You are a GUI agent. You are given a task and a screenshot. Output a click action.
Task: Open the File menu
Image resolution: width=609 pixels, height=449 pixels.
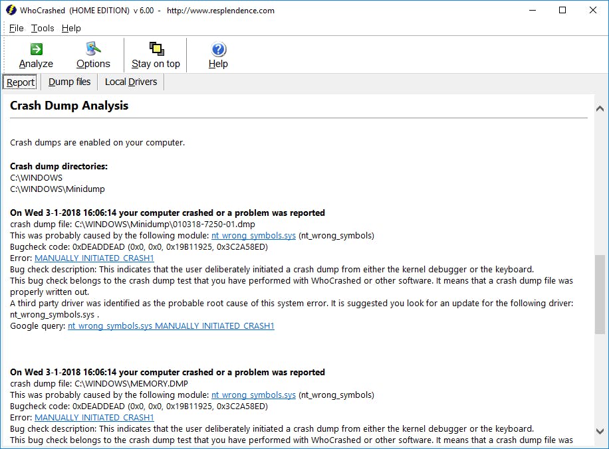tap(17, 29)
